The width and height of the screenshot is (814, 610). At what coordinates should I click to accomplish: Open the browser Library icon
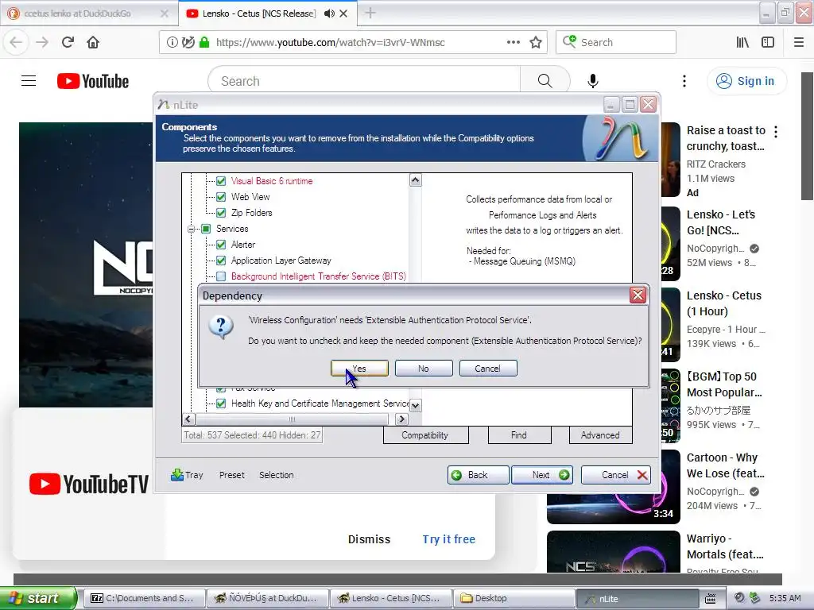[742, 42]
